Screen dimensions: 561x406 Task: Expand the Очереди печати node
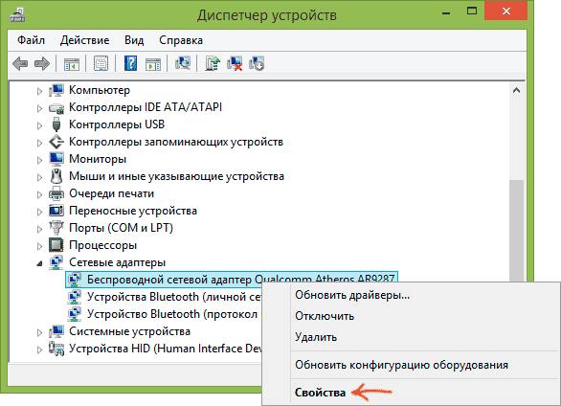click(x=39, y=194)
